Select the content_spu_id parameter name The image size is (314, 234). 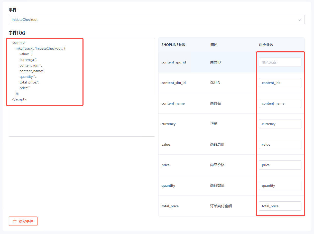[x=174, y=62]
